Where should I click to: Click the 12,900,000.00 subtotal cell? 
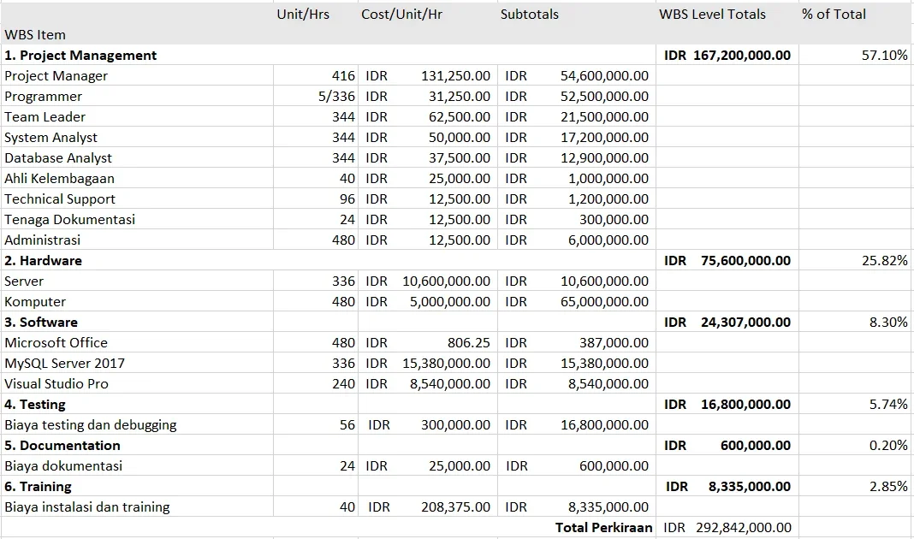click(604, 158)
